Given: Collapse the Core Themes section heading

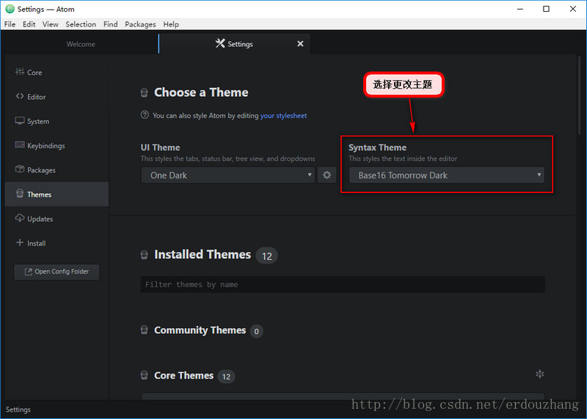Looking at the screenshot, I should 184,376.
